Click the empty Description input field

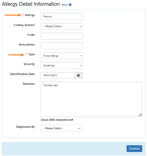pos(62,46)
